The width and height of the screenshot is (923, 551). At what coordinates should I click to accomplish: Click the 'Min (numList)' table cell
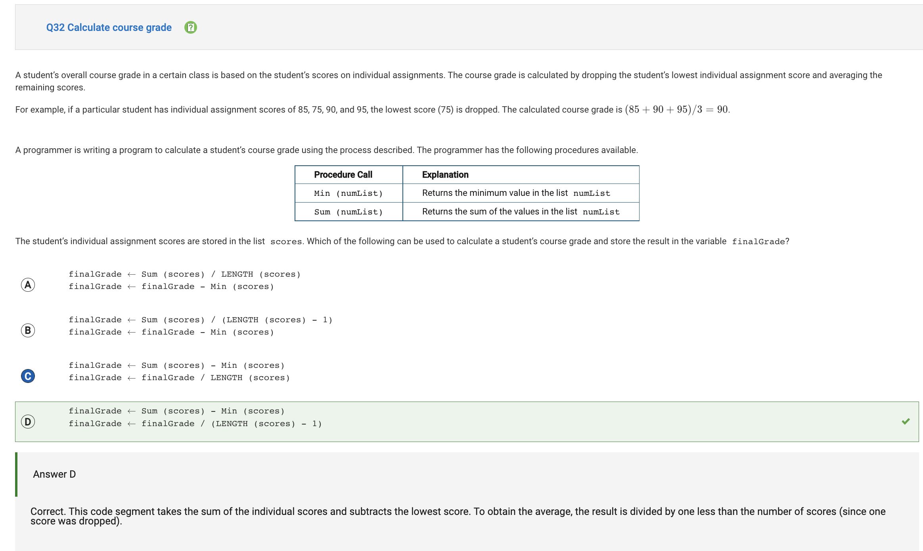(x=349, y=193)
